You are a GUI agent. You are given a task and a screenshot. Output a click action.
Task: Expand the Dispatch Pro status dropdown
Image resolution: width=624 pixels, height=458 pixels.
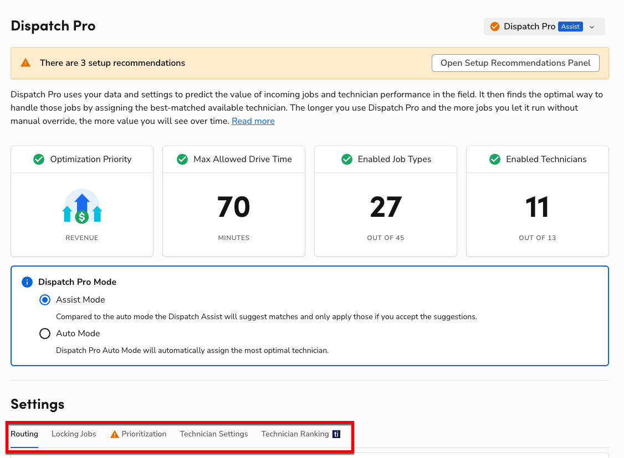coord(592,26)
